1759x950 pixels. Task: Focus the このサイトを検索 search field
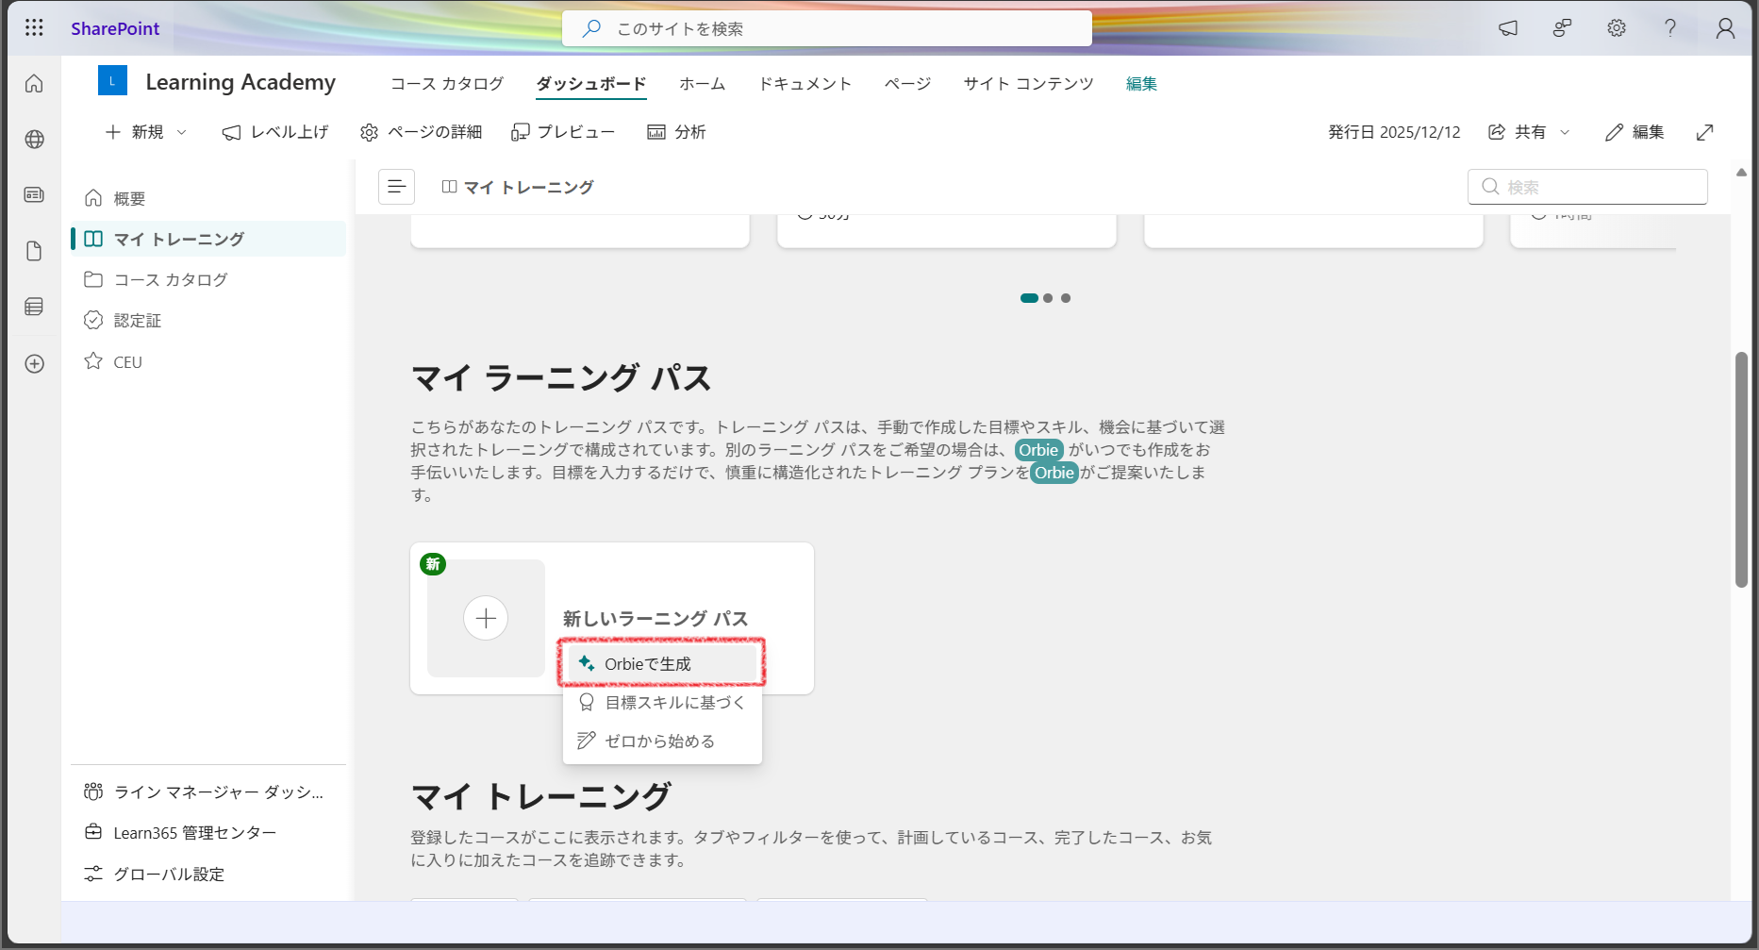[x=827, y=28]
